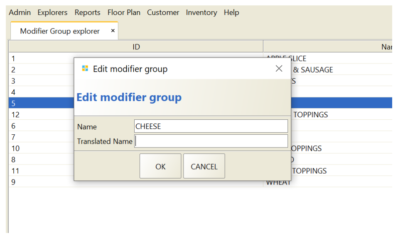Open the Customer menu
398x240 pixels.
pyautogui.click(x=163, y=12)
